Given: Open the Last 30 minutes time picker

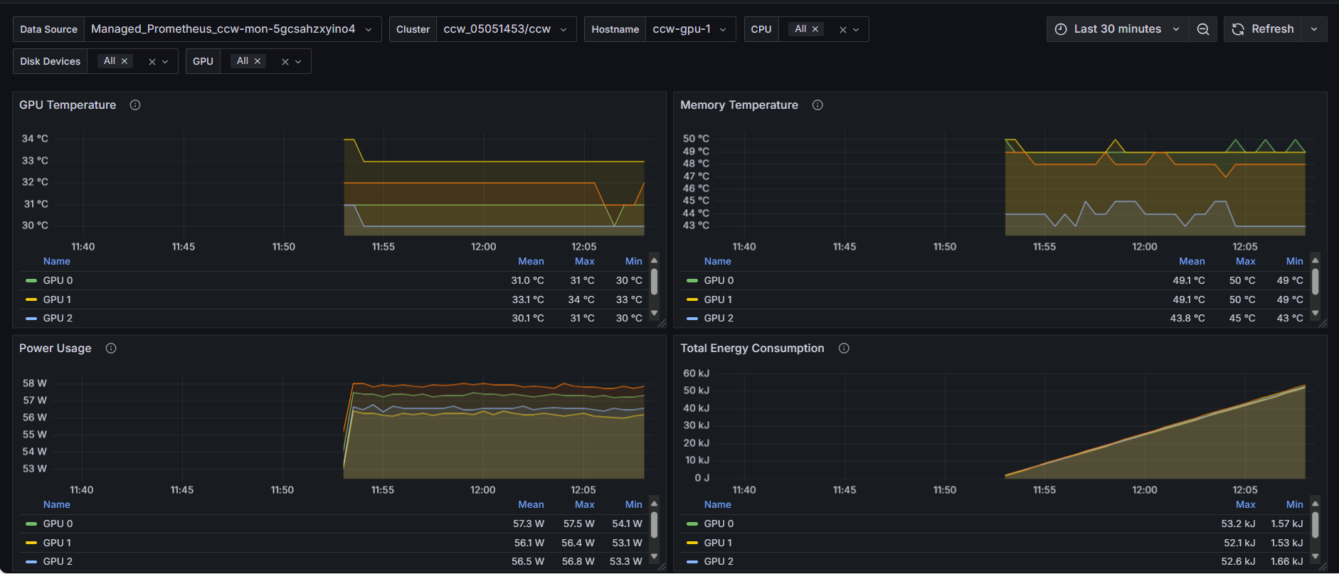Looking at the screenshot, I should (x=1117, y=29).
